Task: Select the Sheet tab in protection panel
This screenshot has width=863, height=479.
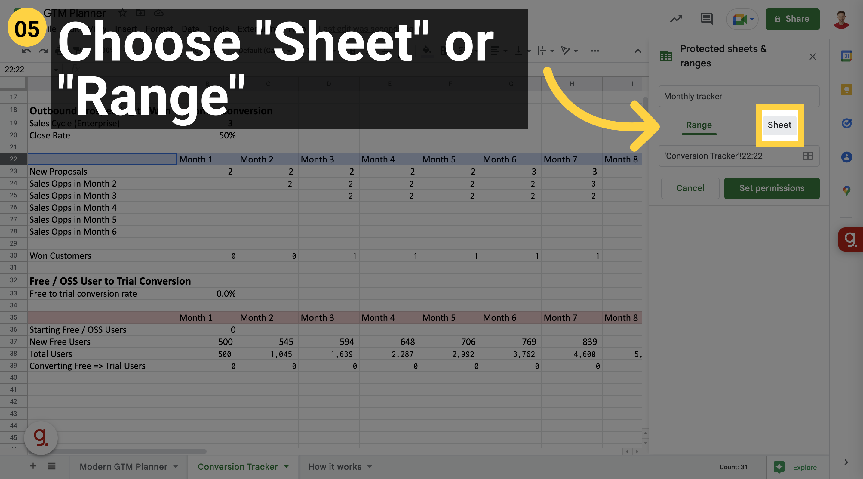Action: (779, 125)
